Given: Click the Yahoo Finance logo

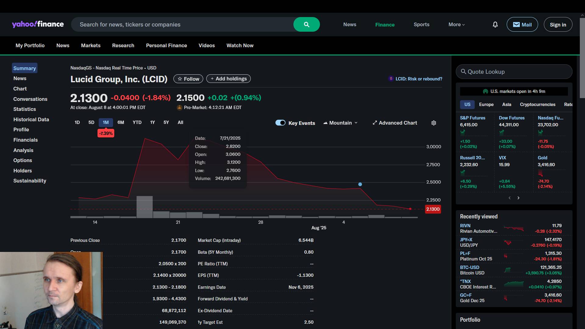Looking at the screenshot, I should pos(38,24).
